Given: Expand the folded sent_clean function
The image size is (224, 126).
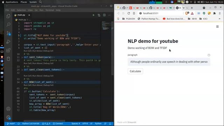Looking at the screenshot, I should click(22, 70).
